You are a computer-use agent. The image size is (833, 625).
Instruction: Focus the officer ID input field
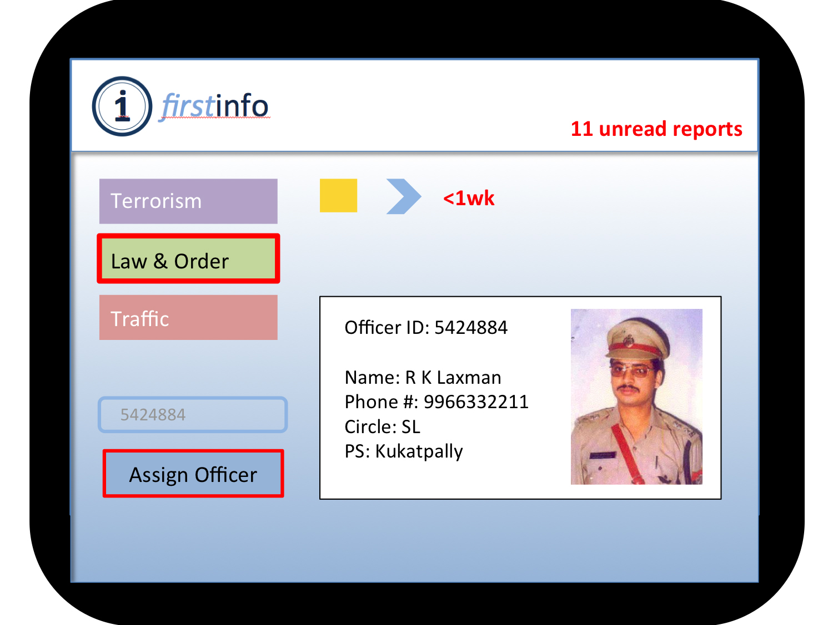point(193,415)
